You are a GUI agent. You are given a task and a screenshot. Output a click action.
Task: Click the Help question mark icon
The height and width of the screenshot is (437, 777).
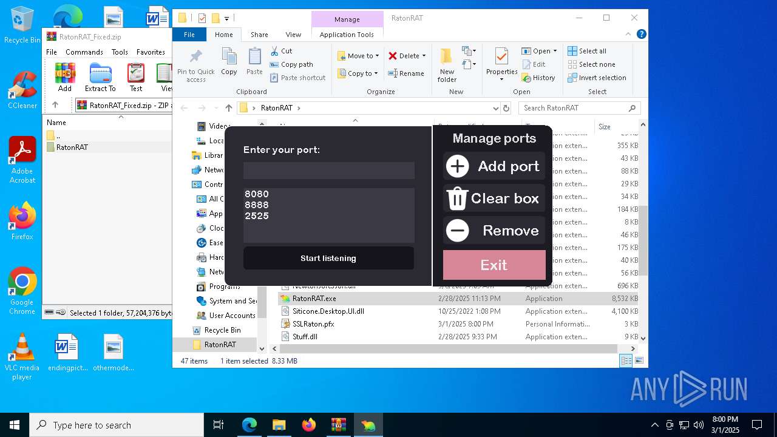tap(641, 35)
